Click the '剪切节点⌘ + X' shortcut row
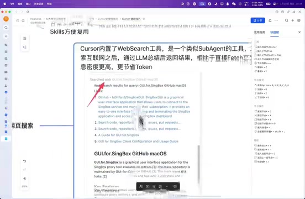 coord(263,116)
